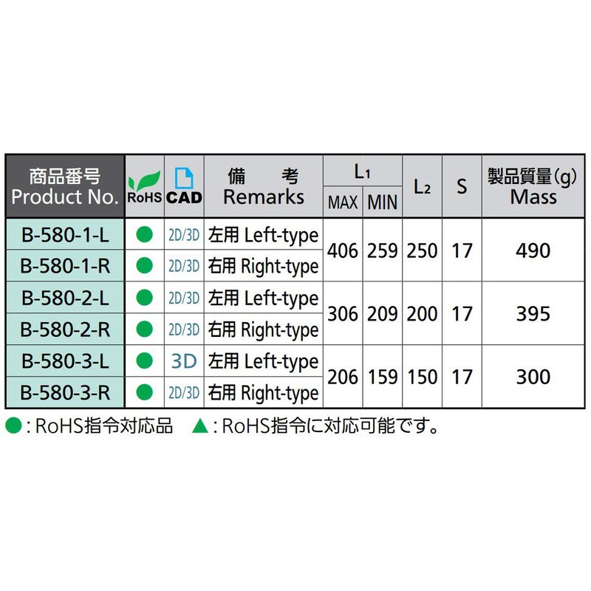Click the 490 mass value cell

532,250
